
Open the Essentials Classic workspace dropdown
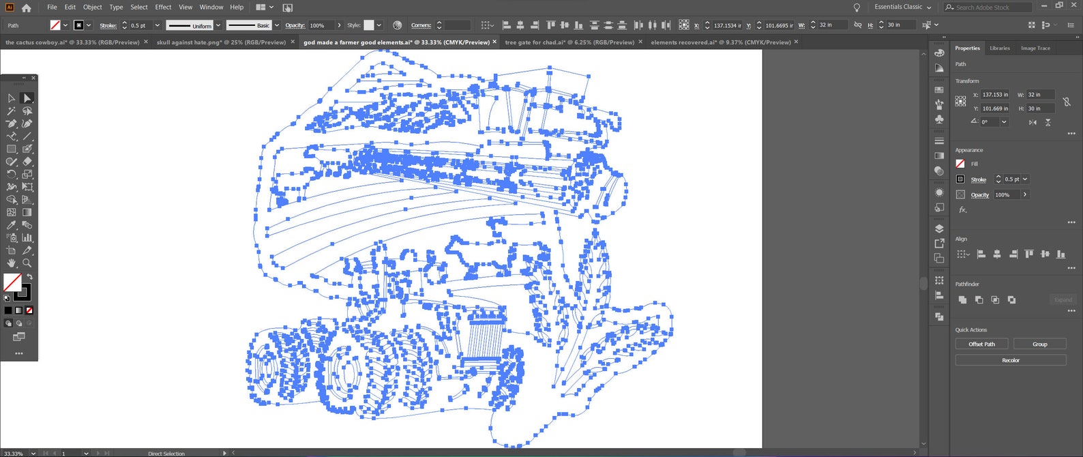point(903,7)
